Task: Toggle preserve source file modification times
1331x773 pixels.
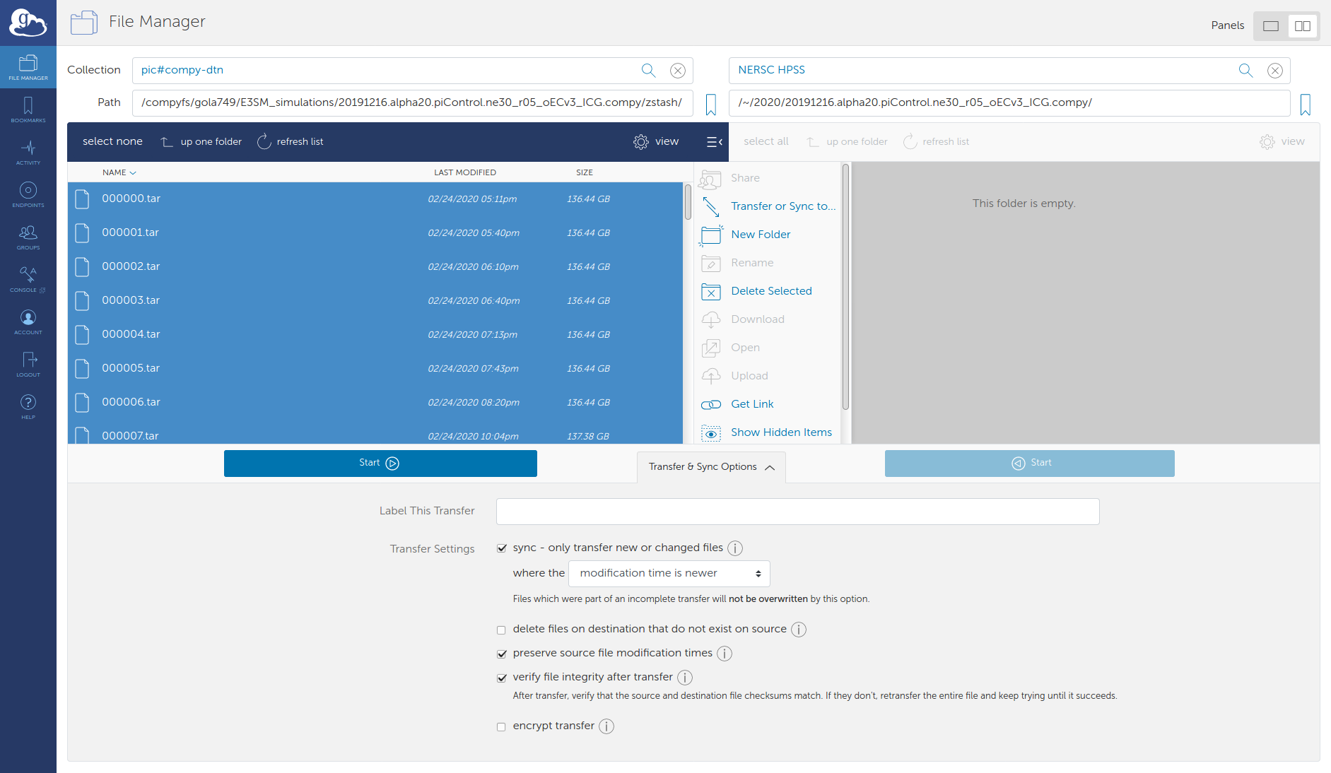Action: (x=502, y=654)
